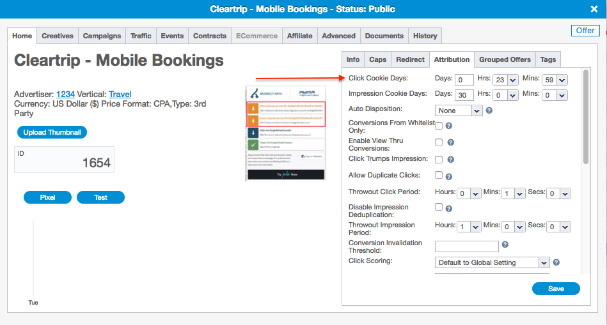
Task: Select the Attribution sub-tab
Action: 452,59
